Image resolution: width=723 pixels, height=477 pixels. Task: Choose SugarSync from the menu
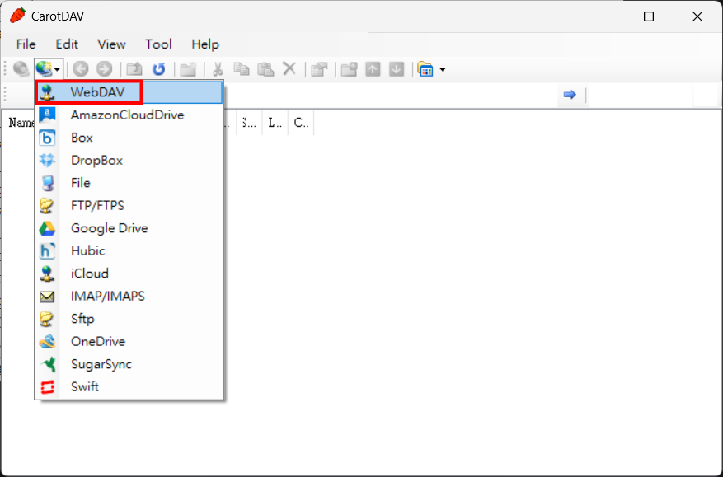(x=129, y=364)
